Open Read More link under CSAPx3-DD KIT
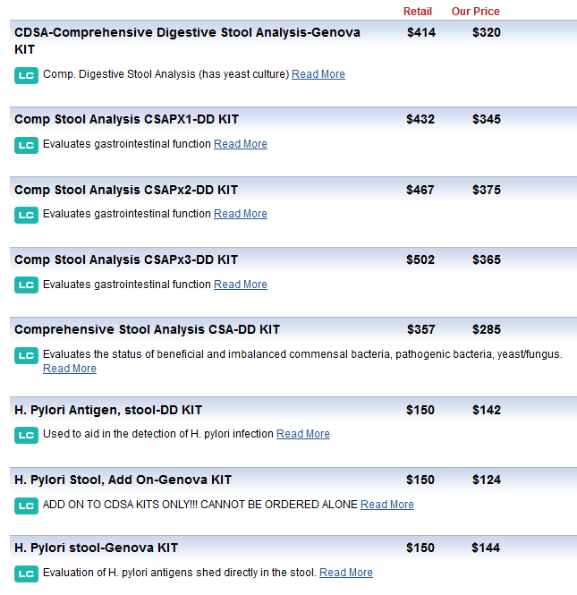577x595 pixels. (240, 285)
